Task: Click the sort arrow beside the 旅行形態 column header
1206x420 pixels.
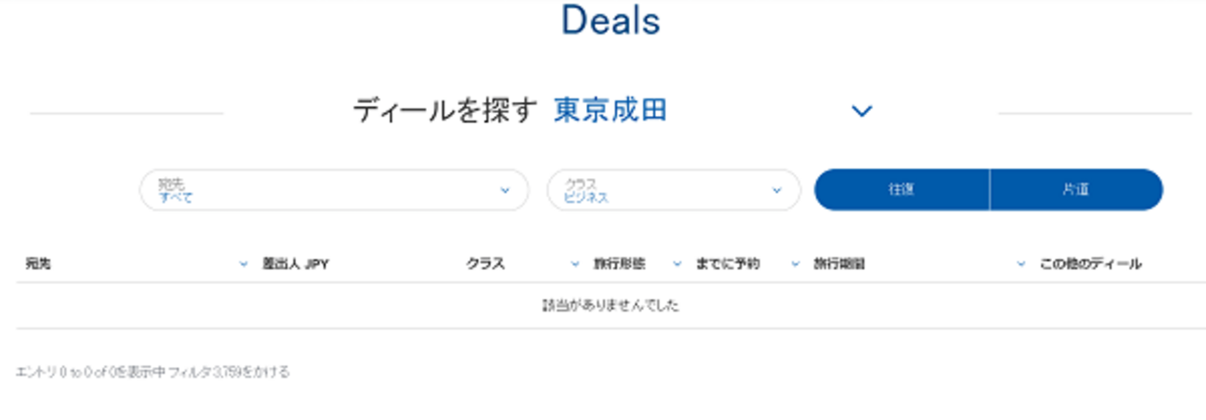Action: (677, 264)
